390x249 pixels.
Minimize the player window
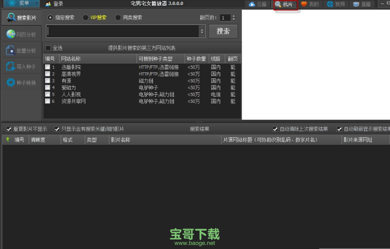[x=382, y=3]
